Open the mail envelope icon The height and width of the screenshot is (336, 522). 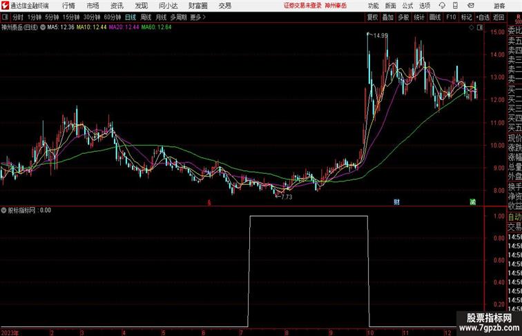click(x=471, y=6)
